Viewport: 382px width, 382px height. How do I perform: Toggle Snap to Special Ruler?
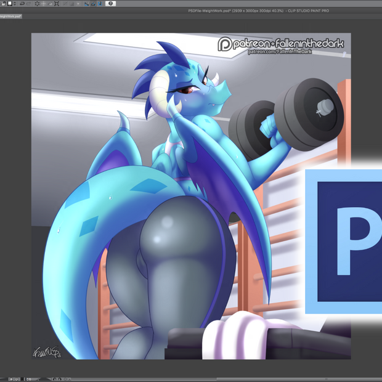[93, 4]
